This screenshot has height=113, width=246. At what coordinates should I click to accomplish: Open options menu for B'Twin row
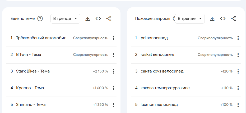(x=113, y=55)
